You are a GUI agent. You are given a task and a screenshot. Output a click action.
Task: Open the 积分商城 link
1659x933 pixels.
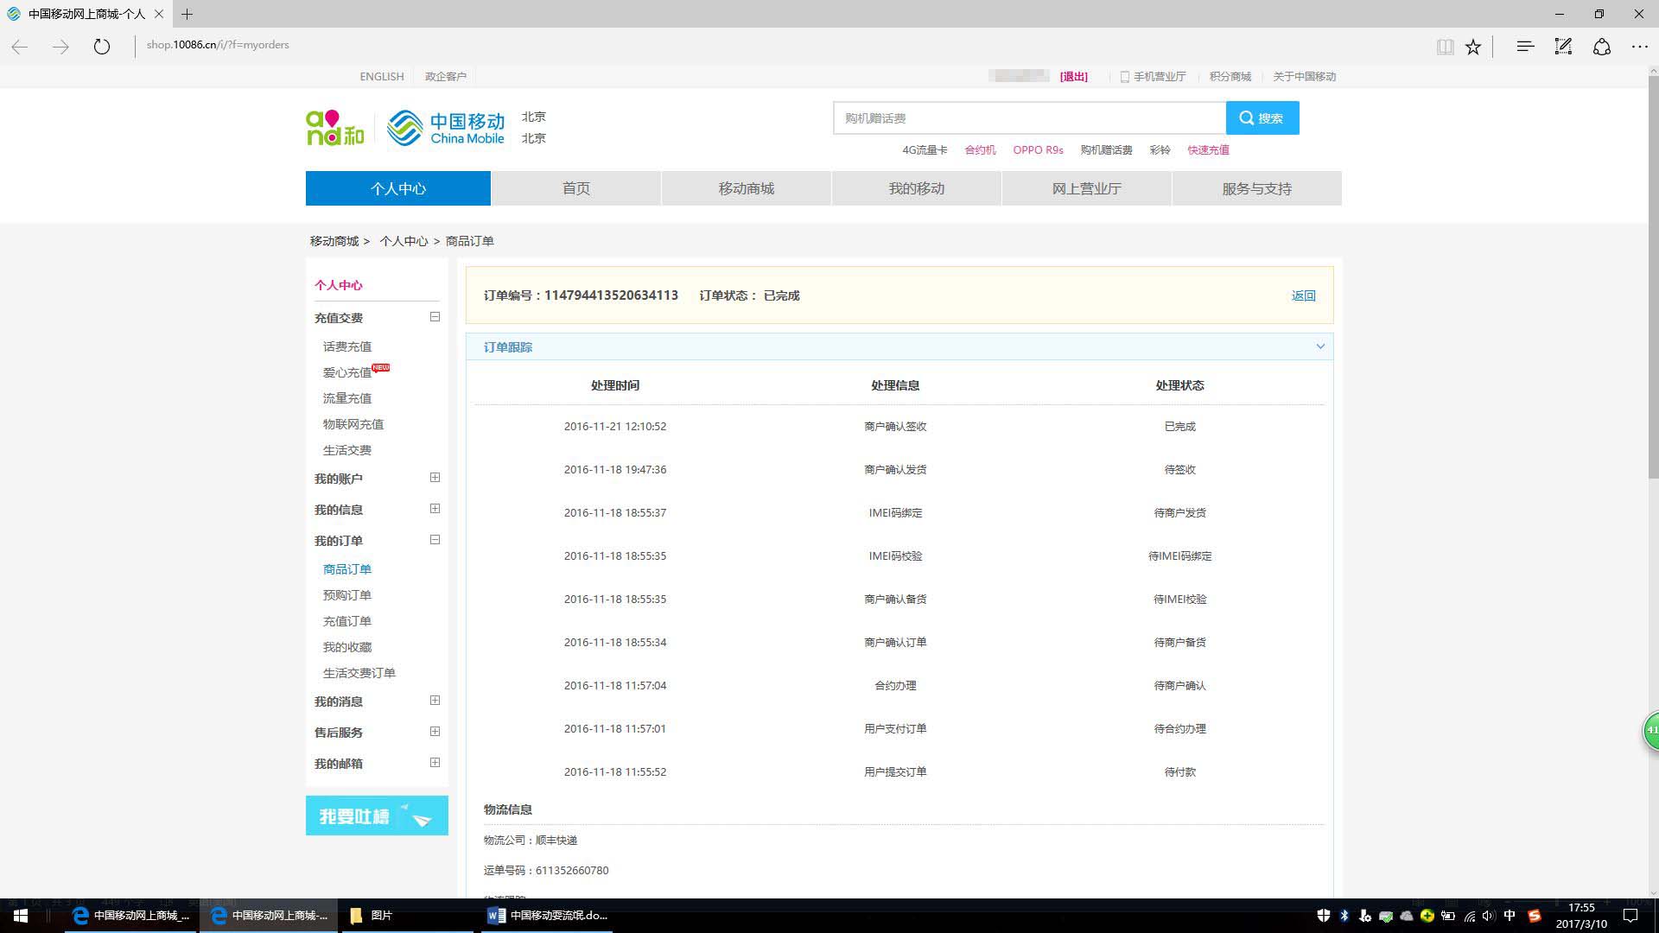point(1230,77)
